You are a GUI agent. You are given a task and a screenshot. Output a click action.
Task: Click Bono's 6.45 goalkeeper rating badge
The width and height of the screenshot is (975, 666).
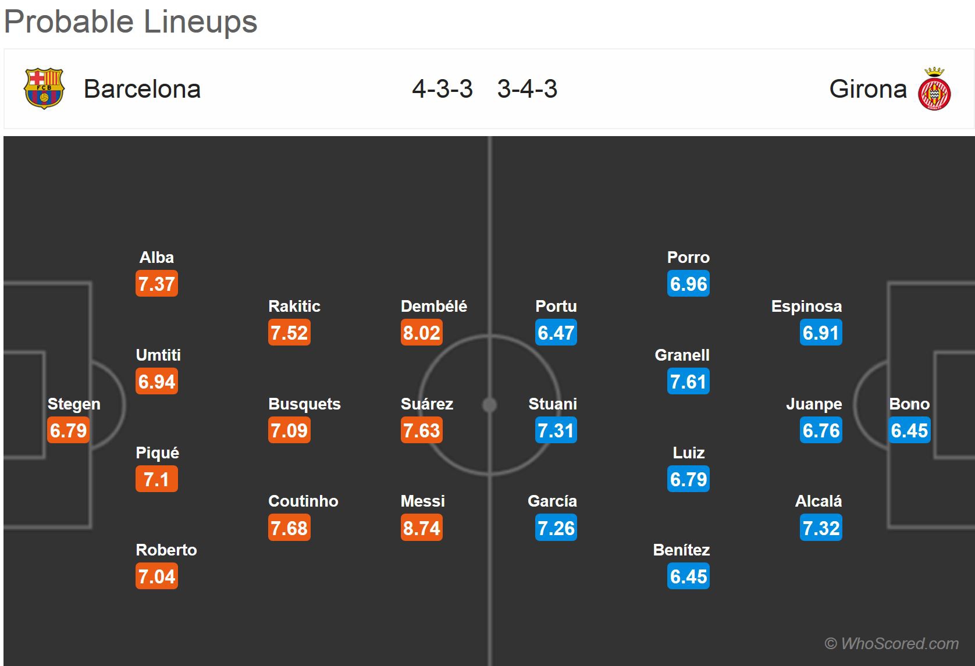click(x=909, y=430)
